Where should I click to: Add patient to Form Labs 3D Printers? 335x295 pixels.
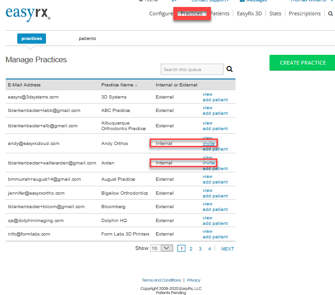click(215, 236)
